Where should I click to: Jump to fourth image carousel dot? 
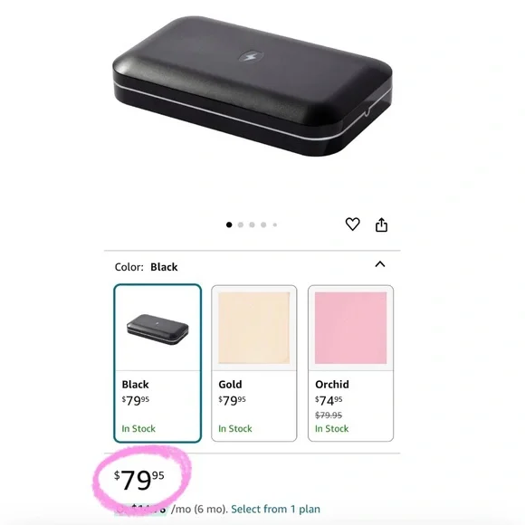point(263,224)
